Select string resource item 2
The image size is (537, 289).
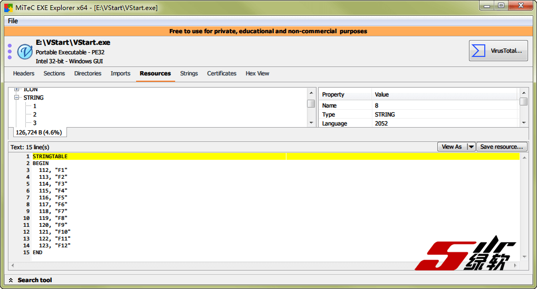[35, 114]
